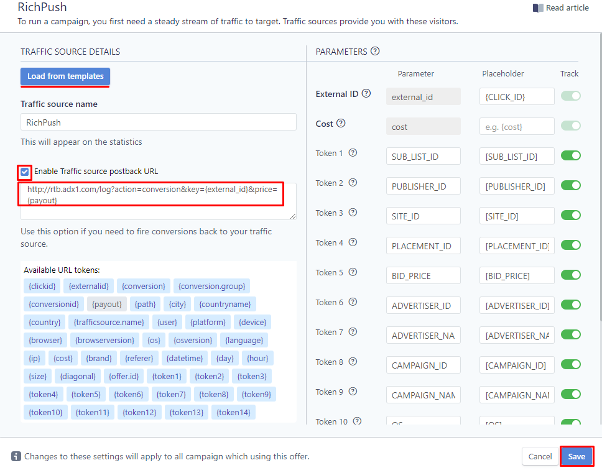Screen dimensions: 602x473
Task: Disable tracking for Token 5 BID_PRICE
Action: pos(570,275)
